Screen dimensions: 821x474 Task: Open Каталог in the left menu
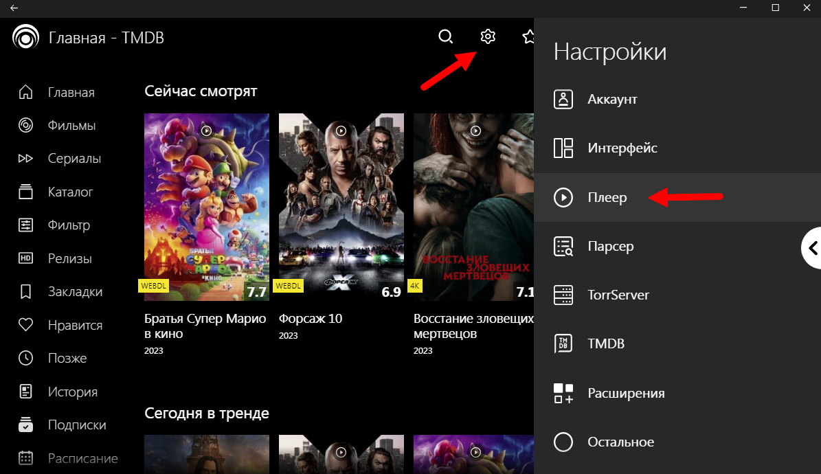70,192
